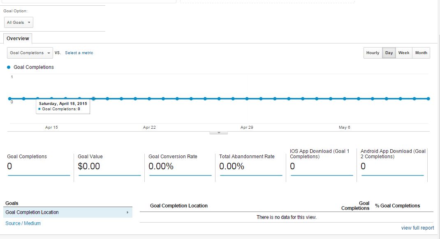Open the view full report link
The image size is (440, 239).
(x=417, y=228)
